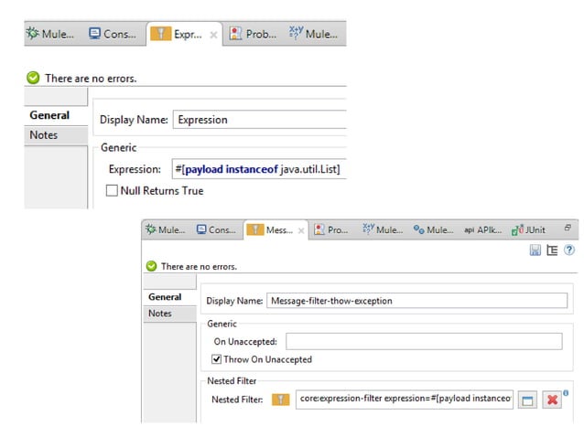The height and width of the screenshot is (437, 584).
Task: Open the APIk... tab
Action: [x=481, y=230]
